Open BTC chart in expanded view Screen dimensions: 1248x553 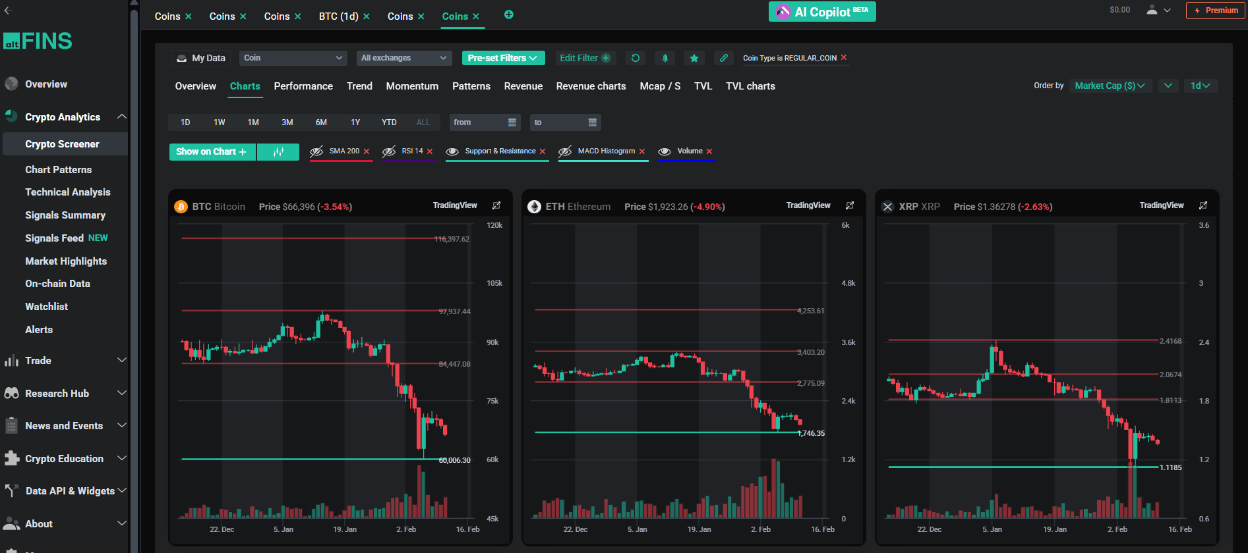click(x=496, y=205)
